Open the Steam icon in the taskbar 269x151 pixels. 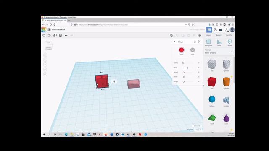pos(117,135)
